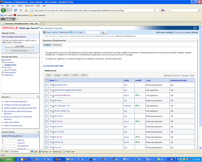Click the console search magnifier button
Screen dimensions: 202x162
pyautogui.click(x=103, y=32)
